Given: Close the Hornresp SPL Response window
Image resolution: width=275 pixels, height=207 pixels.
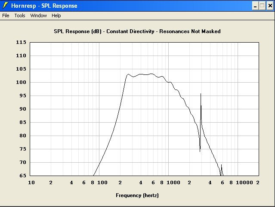Looking at the screenshot, I should click(269, 6).
